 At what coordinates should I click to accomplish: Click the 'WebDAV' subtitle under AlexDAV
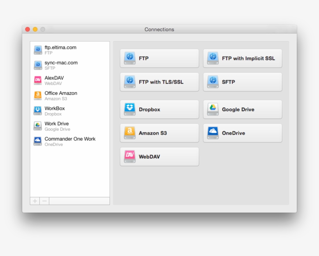point(53,83)
